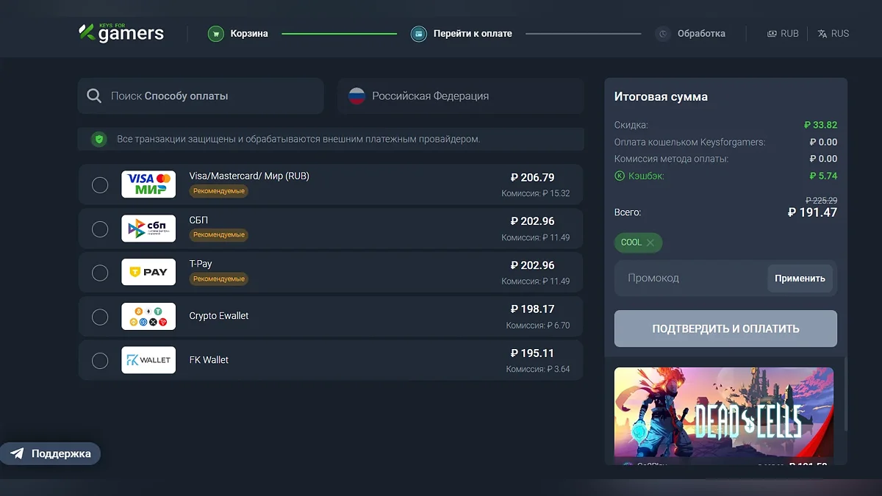Click the FK Wallet method name

pyautogui.click(x=209, y=360)
